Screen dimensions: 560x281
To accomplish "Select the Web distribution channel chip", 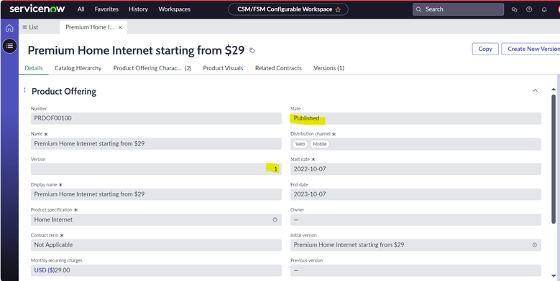I will click(300, 144).
